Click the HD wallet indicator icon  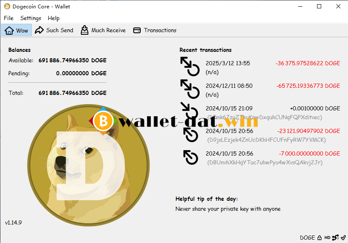[x=327, y=238]
